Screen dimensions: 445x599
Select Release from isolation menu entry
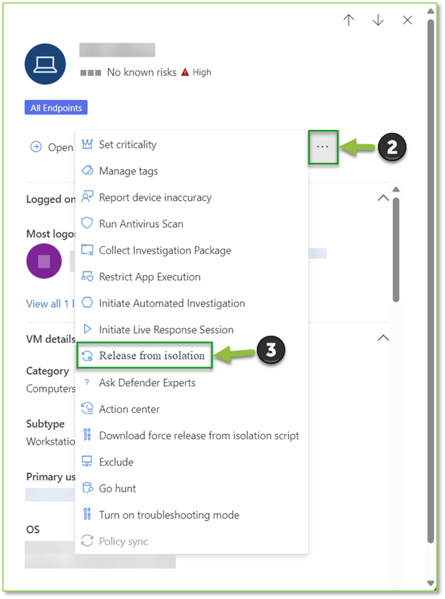pyautogui.click(x=152, y=356)
